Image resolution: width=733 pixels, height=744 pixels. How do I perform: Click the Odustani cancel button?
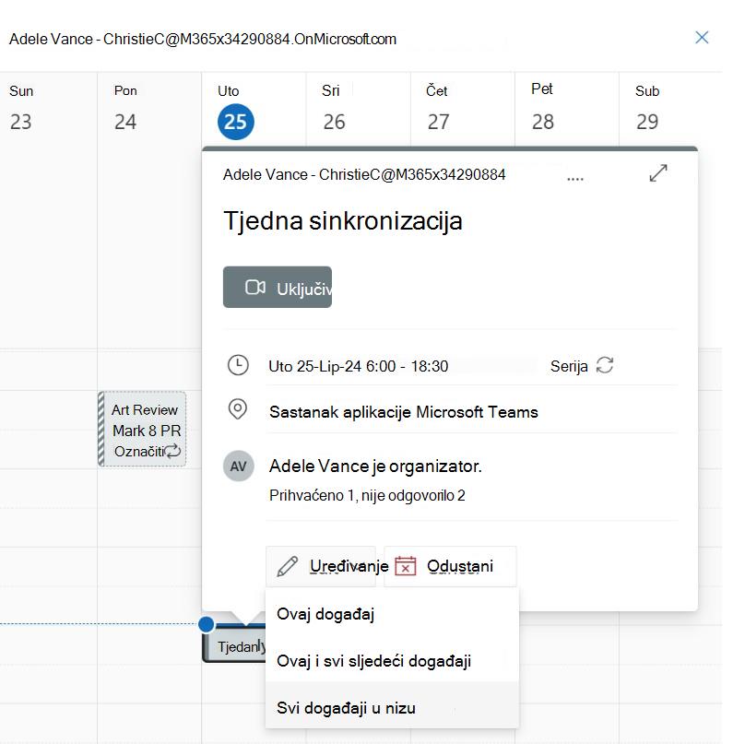click(x=450, y=566)
